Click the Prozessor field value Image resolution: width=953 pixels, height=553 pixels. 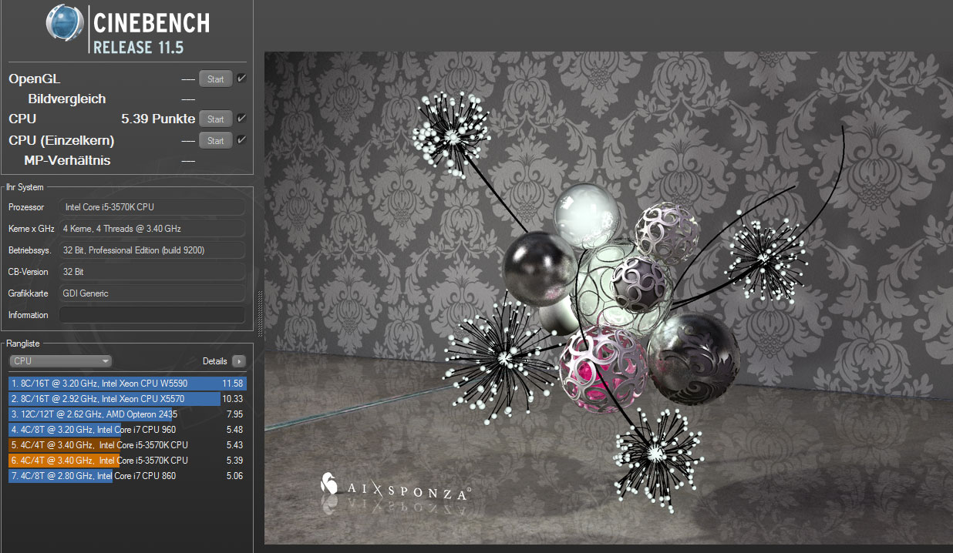pos(152,207)
